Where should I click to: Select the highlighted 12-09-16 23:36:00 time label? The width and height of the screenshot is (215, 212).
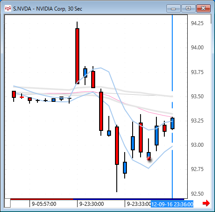172,204
